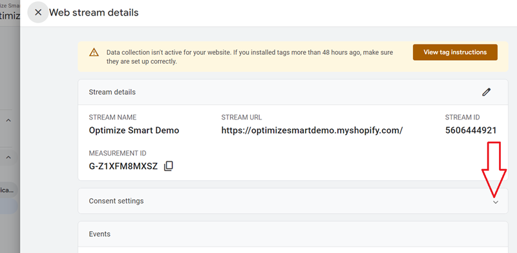Image resolution: width=517 pixels, height=253 pixels.
Task: Click the STREAM URL label
Action: 242,117
